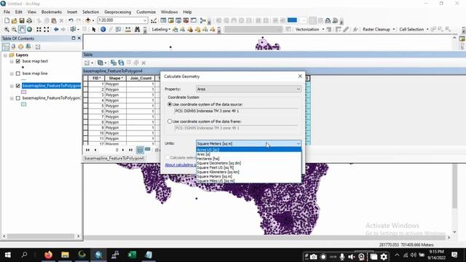
Task: Uncheck base map text layer
Action: [18, 61]
